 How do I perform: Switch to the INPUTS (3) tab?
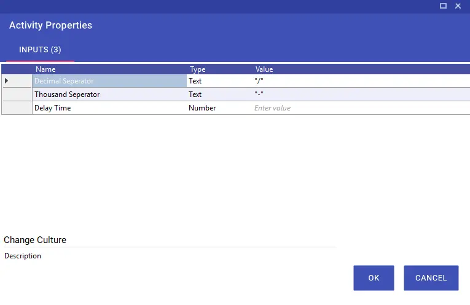pyautogui.click(x=40, y=50)
